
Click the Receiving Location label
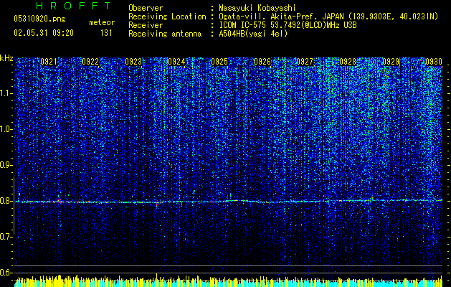(x=167, y=17)
